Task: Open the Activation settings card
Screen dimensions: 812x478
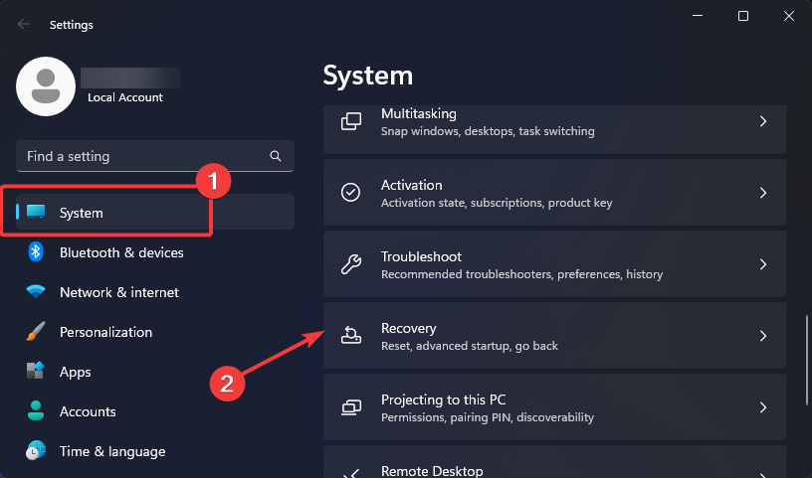Action: click(x=554, y=193)
